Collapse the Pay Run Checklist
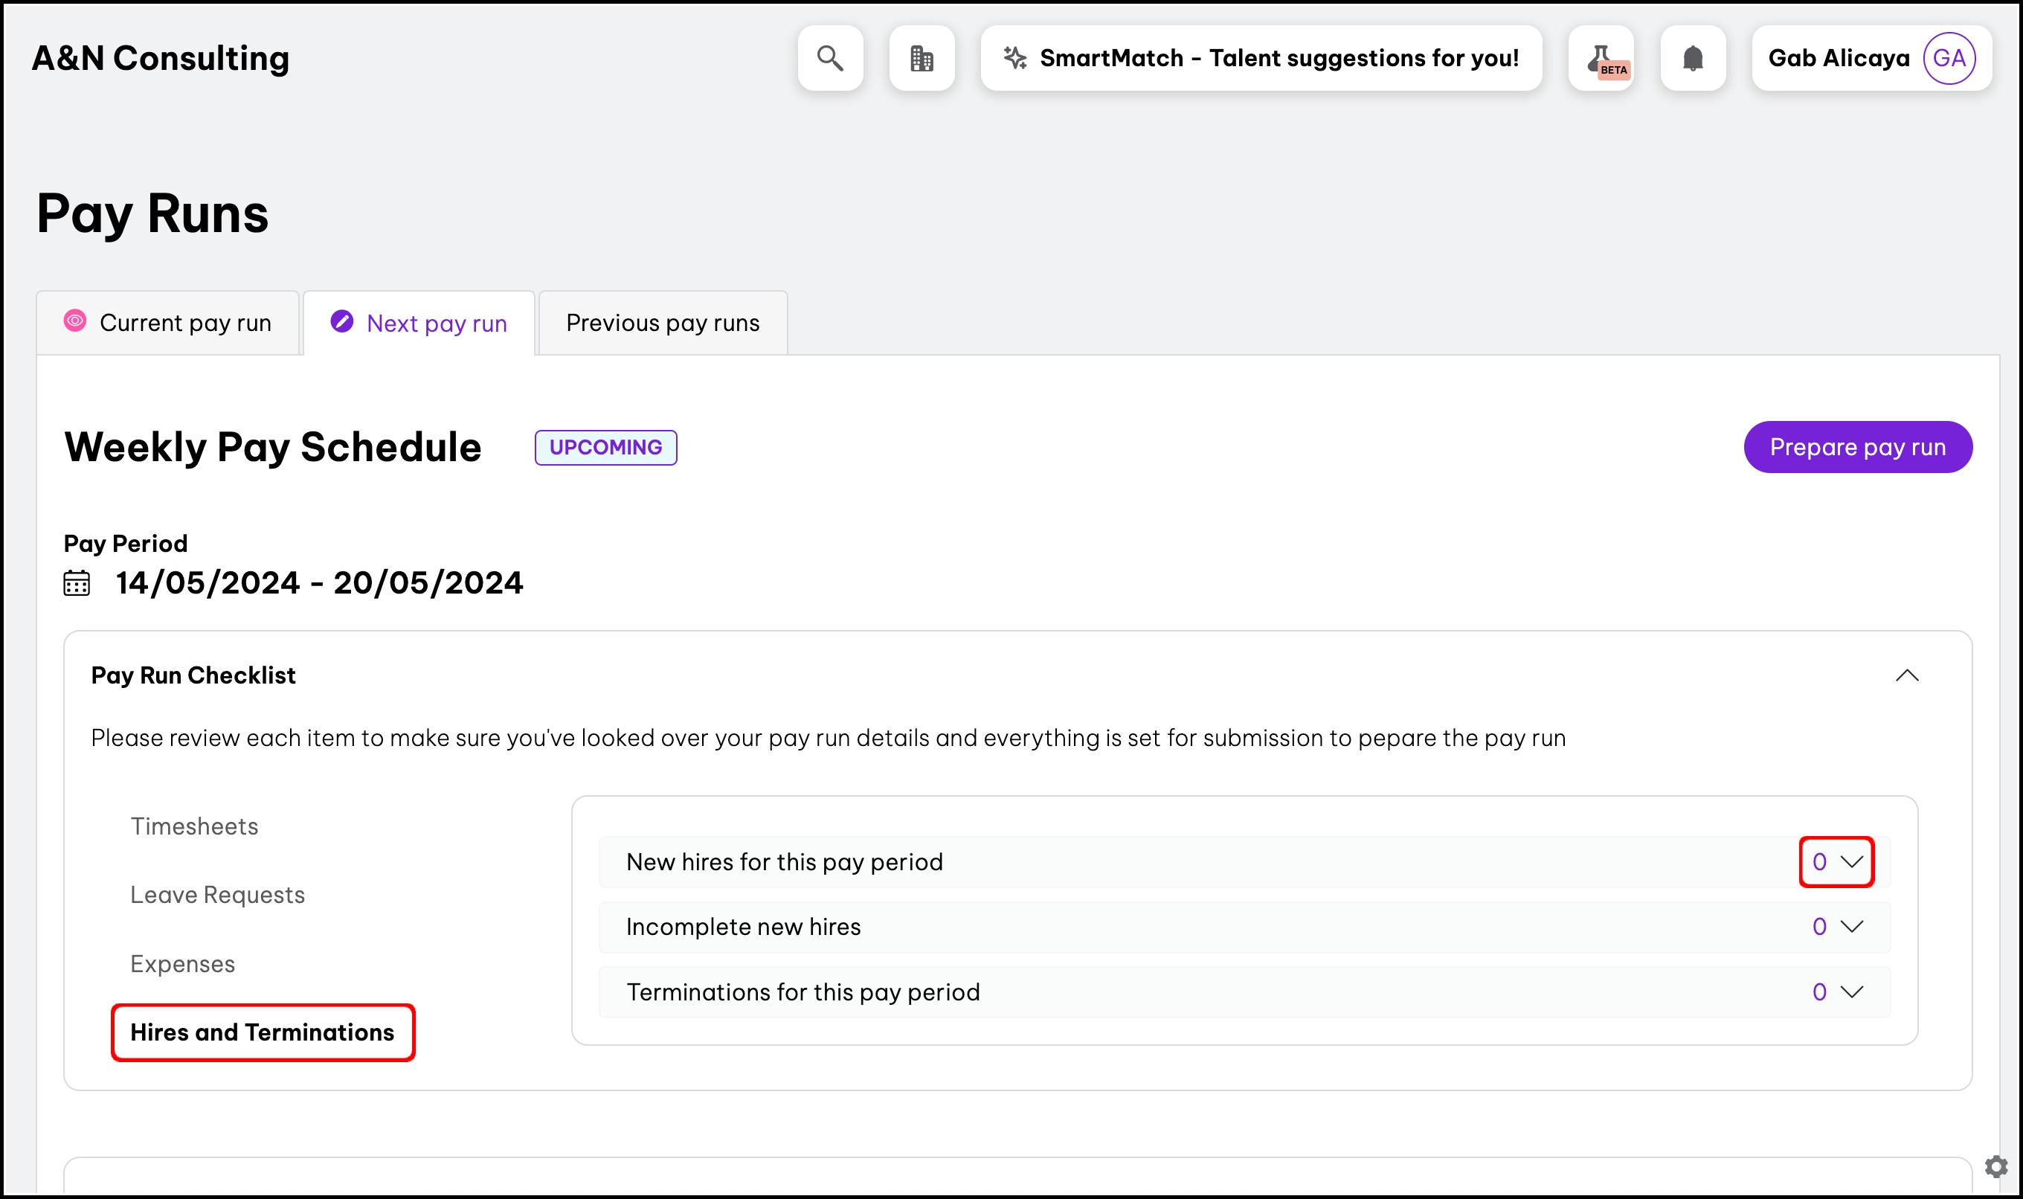The height and width of the screenshot is (1199, 2023). point(1907,675)
